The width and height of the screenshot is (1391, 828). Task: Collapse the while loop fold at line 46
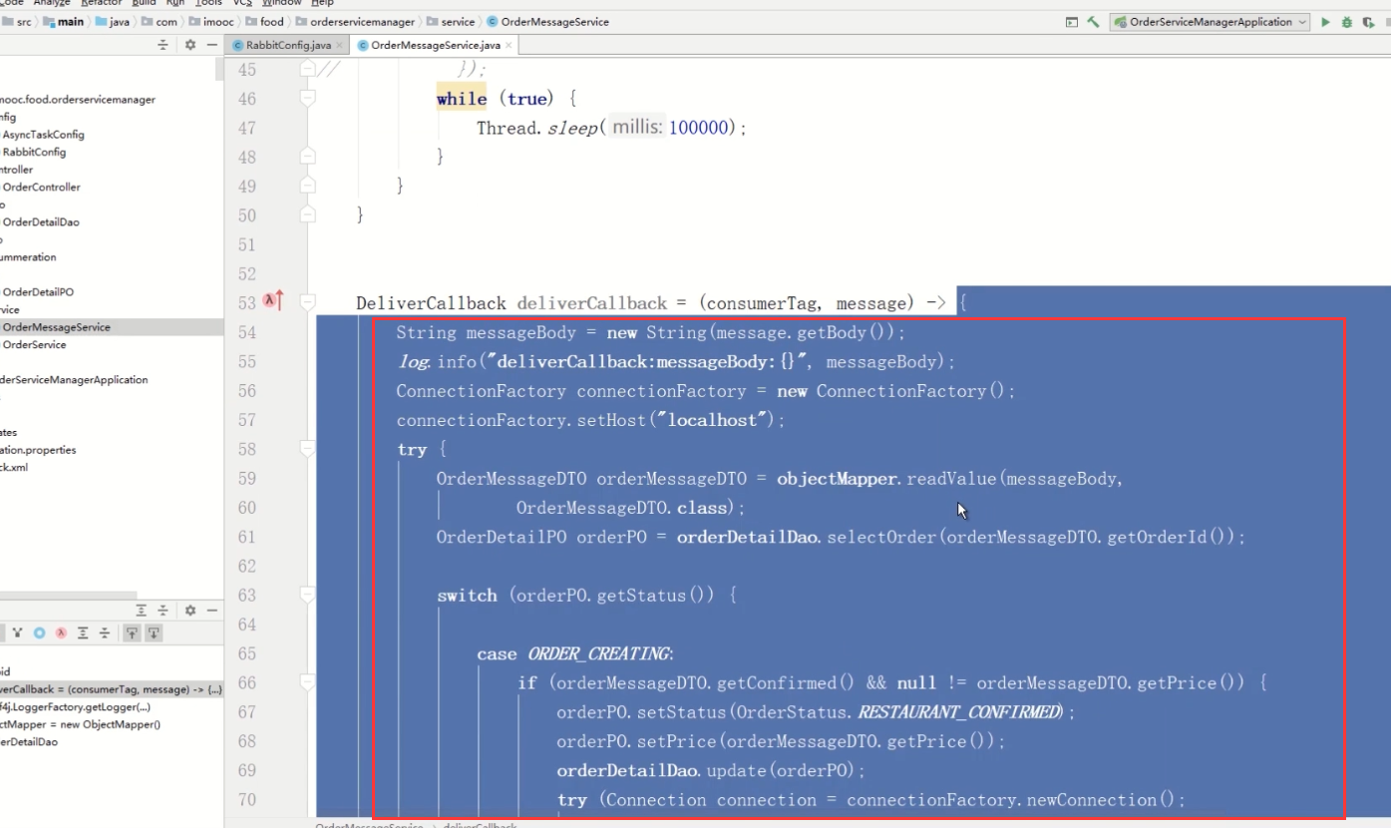(307, 98)
